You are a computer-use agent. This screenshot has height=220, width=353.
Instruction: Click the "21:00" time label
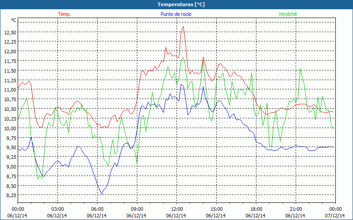pyautogui.click(x=296, y=209)
